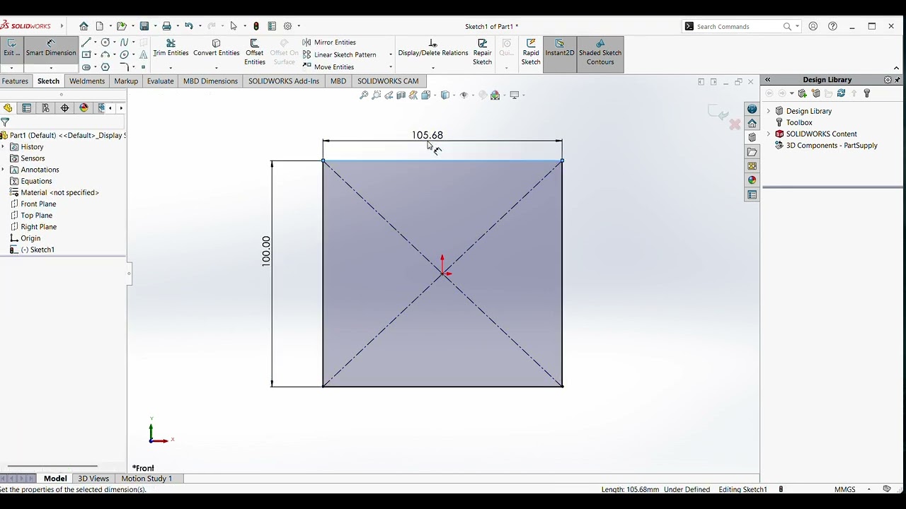Select the Sketch Fillet tool
Image resolution: width=906 pixels, height=509 pixels.
tap(125, 67)
